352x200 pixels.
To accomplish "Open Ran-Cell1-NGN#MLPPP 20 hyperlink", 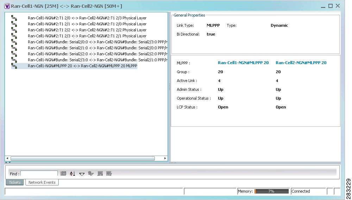I will click(243, 63).
